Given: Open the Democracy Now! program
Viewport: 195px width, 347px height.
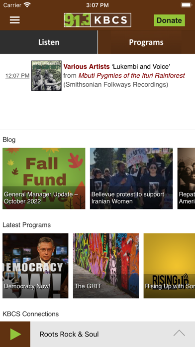Looking at the screenshot, I should [x=35, y=266].
